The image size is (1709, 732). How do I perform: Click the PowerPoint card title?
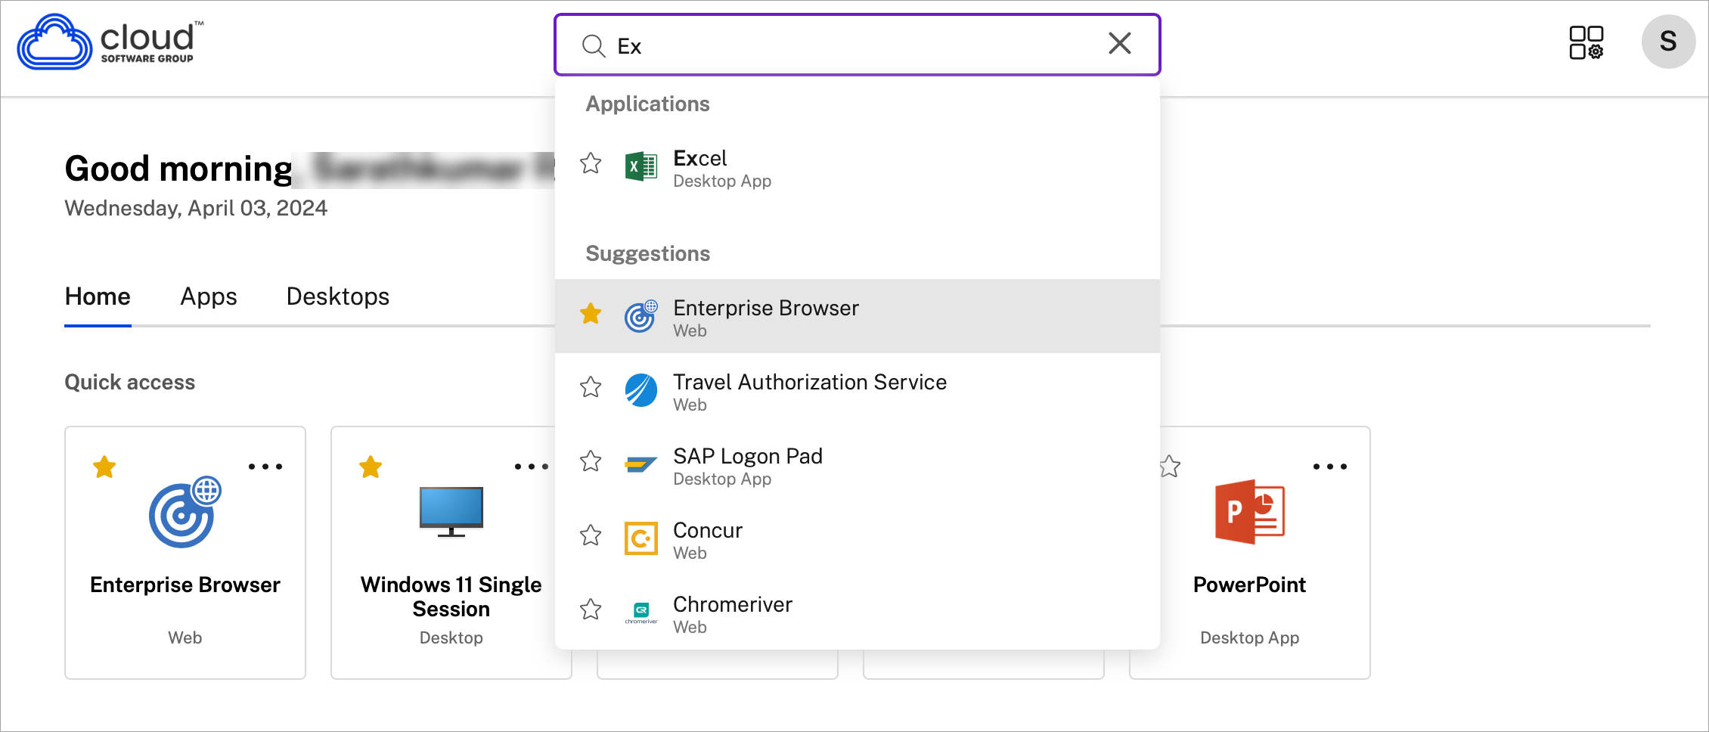point(1250,585)
